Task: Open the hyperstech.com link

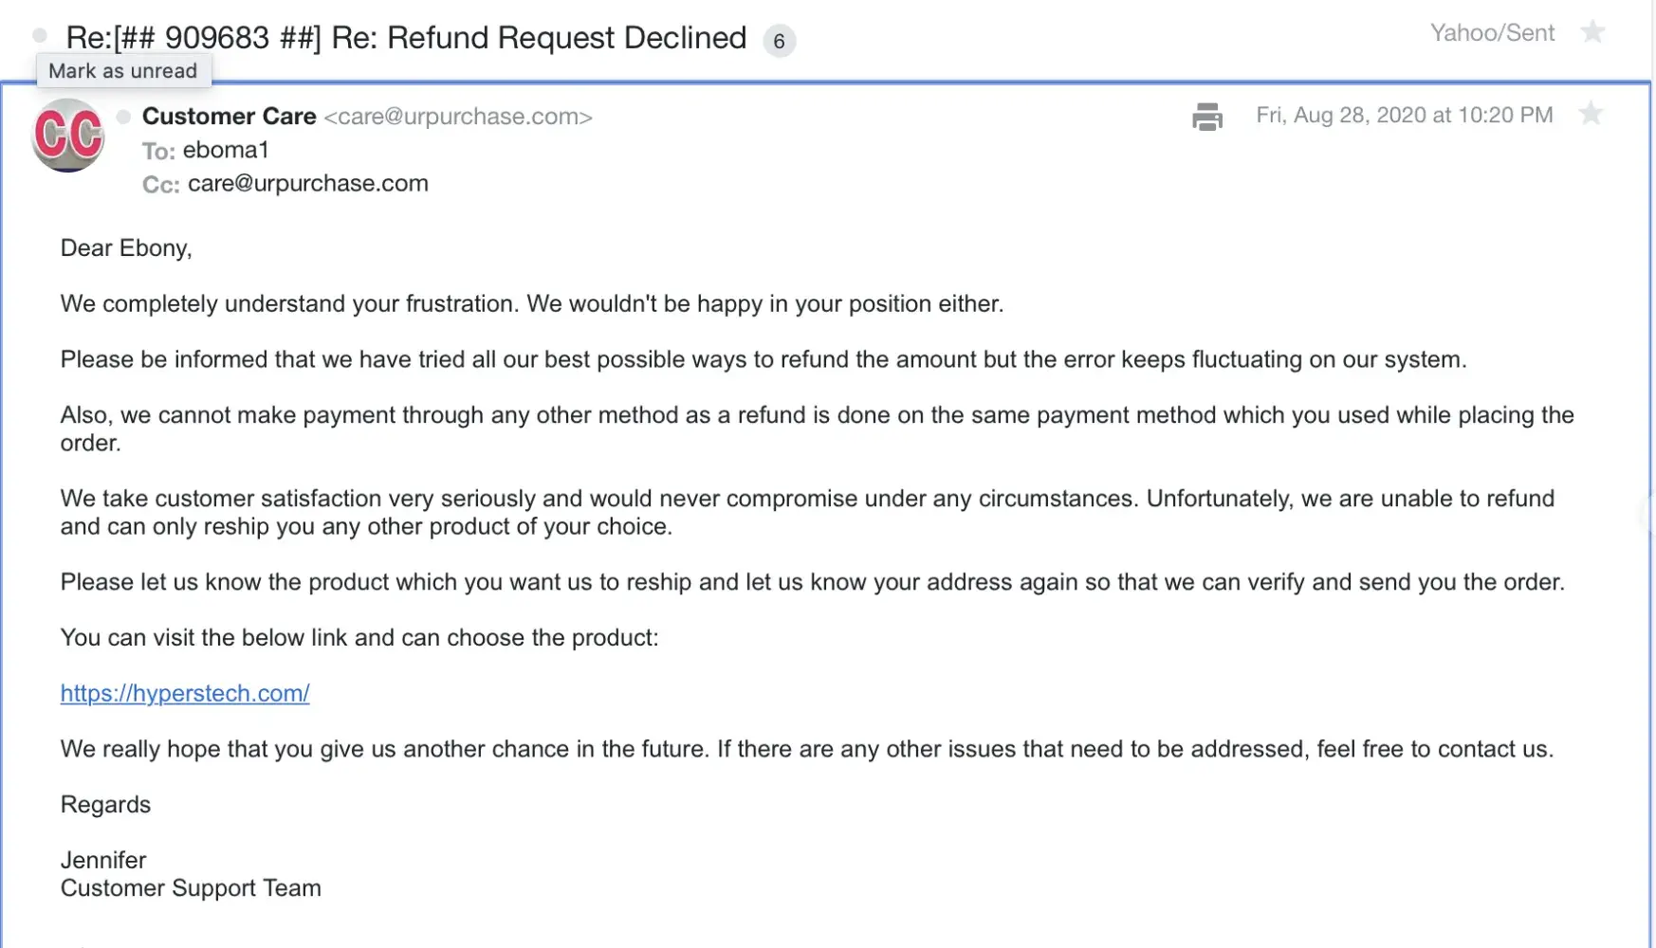Action: pyautogui.click(x=185, y=693)
